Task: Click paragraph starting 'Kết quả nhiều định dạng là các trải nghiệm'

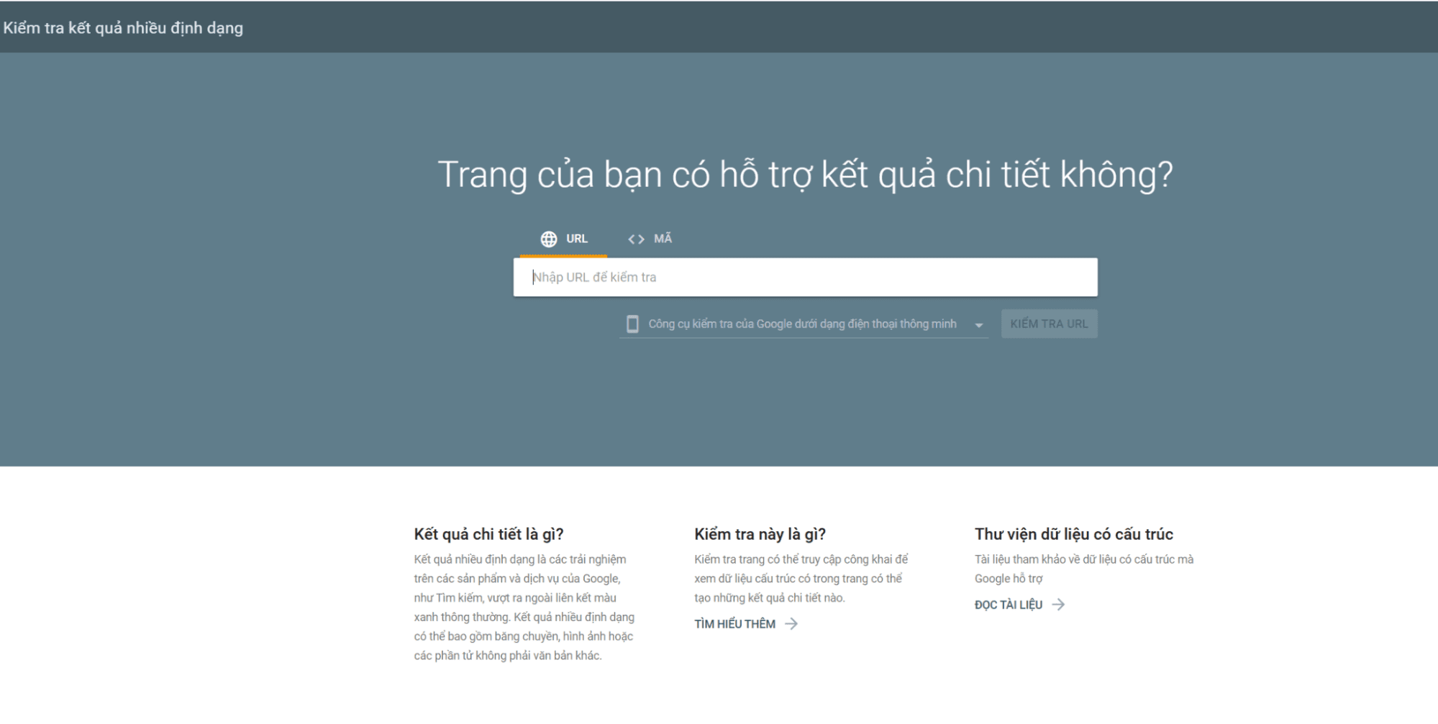Action: [524, 608]
